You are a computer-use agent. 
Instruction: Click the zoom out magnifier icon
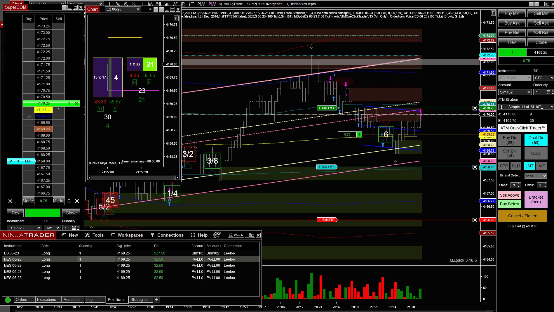pyautogui.click(x=134, y=4)
